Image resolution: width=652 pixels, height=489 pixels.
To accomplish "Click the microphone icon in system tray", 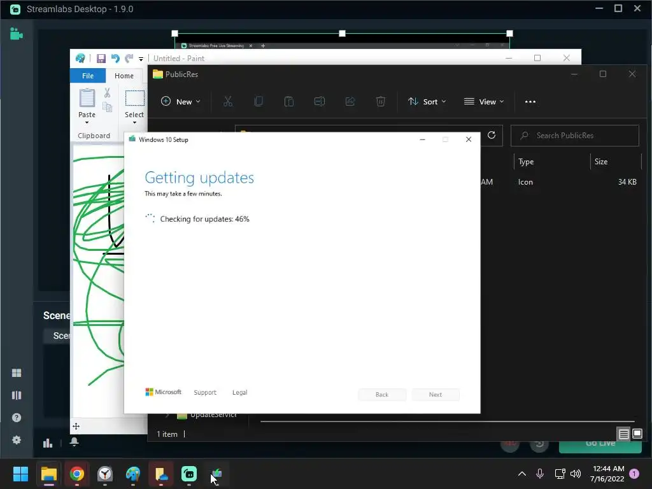I will [540, 474].
